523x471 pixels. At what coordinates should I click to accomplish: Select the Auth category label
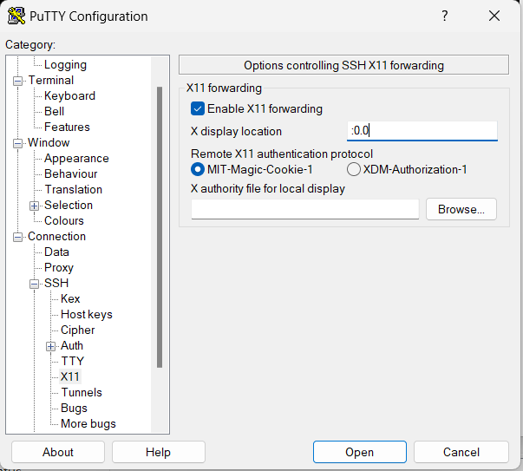[x=72, y=346]
